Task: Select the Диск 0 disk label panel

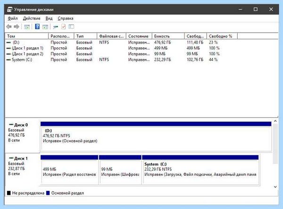Action: pos(22,136)
